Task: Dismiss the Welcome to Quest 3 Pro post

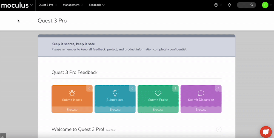Action: click(219, 130)
